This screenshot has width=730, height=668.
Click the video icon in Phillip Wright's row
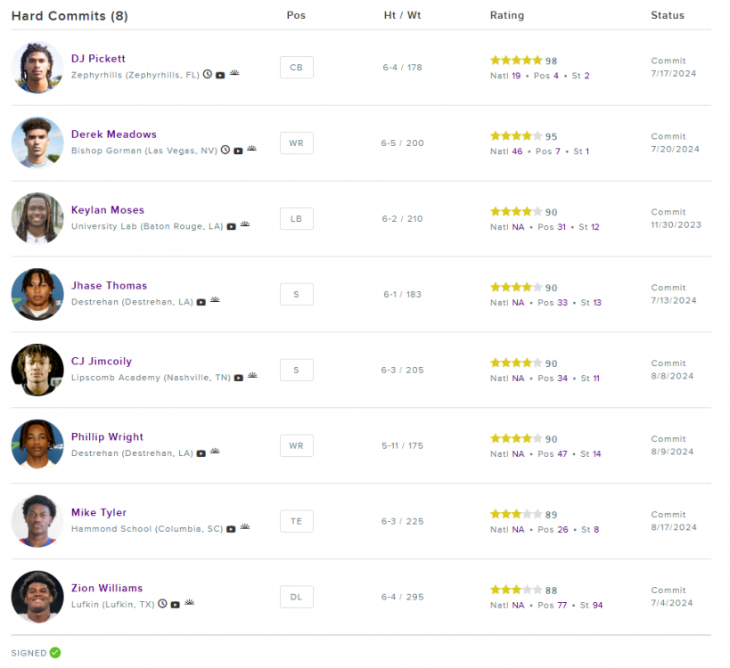(201, 453)
